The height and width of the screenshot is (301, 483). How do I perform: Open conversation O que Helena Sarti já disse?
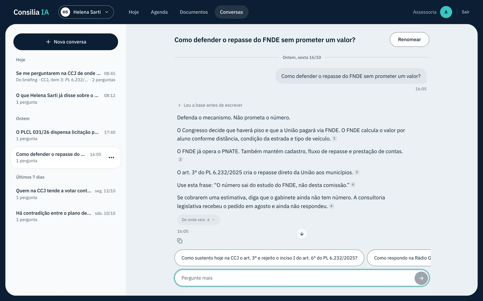point(66,99)
